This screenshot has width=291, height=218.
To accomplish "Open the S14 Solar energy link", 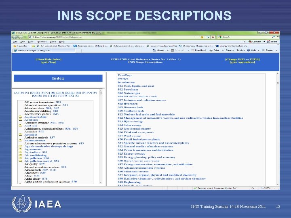I will coord(130,125).
